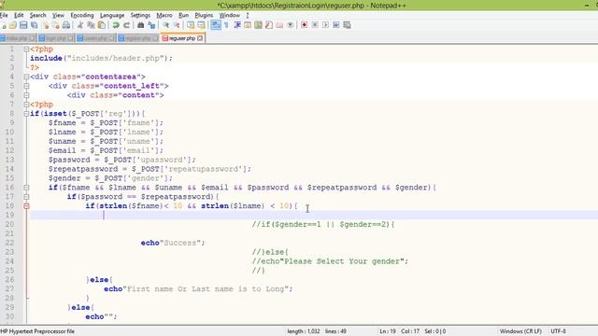Click the echo"Success"; line of code
This screenshot has height=336, width=598.
pyautogui.click(x=173, y=243)
